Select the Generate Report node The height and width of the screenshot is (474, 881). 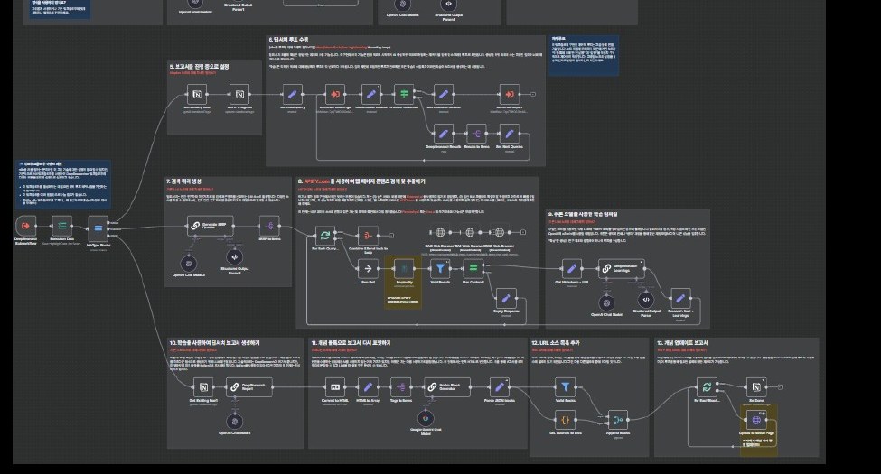click(509, 95)
